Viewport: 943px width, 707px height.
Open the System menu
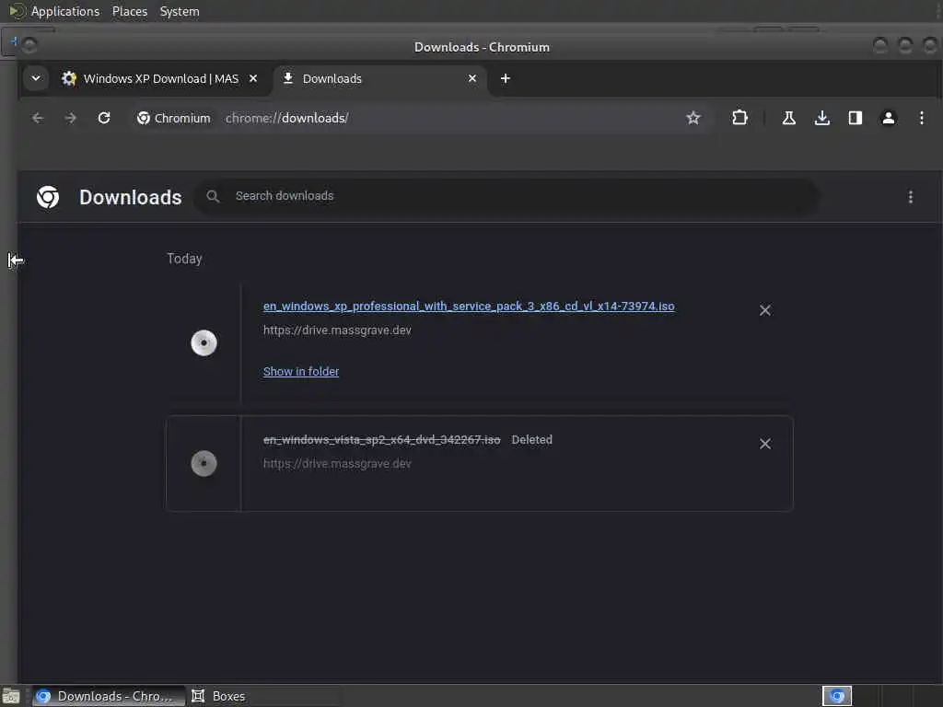tap(180, 11)
